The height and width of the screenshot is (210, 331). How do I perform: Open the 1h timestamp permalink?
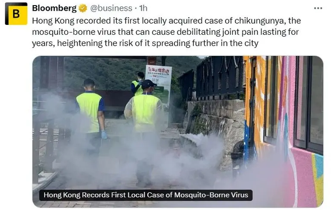tap(143, 8)
